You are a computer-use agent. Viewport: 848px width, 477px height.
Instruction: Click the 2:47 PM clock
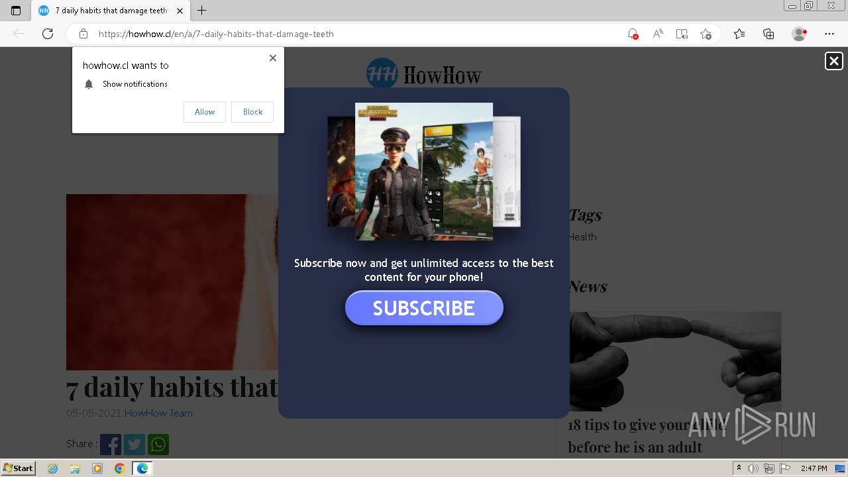(x=814, y=468)
